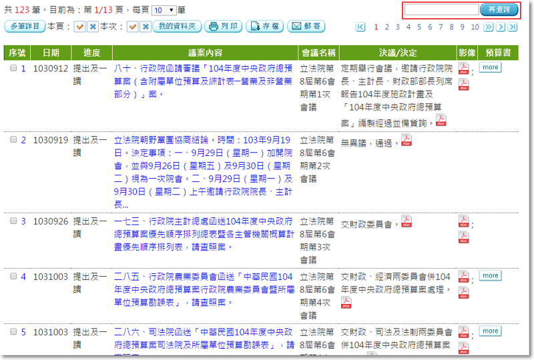Open the per-page count dropdown
This screenshot has width=534, height=360.
pos(163,11)
